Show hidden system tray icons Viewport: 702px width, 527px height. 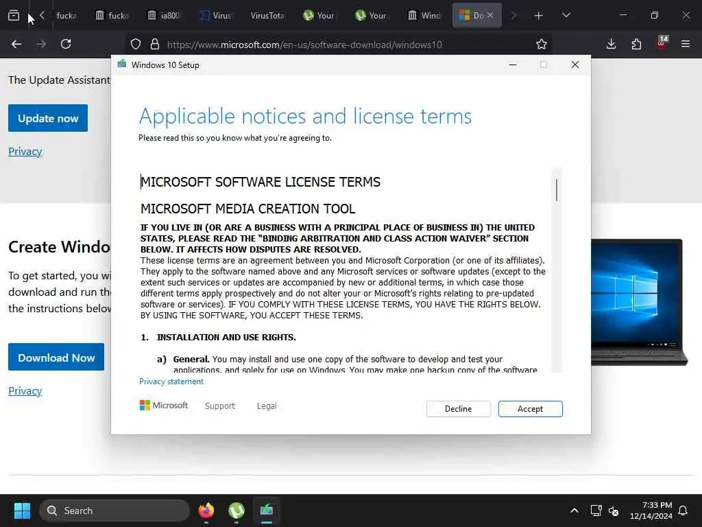[574, 511]
